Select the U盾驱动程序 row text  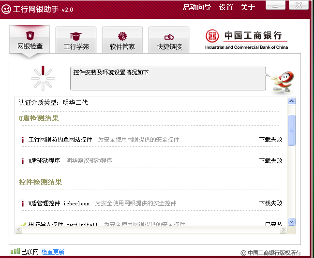pyautogui.click(x=44, y=160)
